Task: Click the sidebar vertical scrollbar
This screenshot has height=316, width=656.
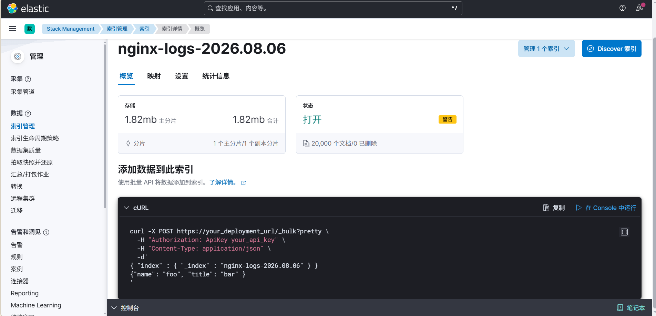Action: click(105, 126)
